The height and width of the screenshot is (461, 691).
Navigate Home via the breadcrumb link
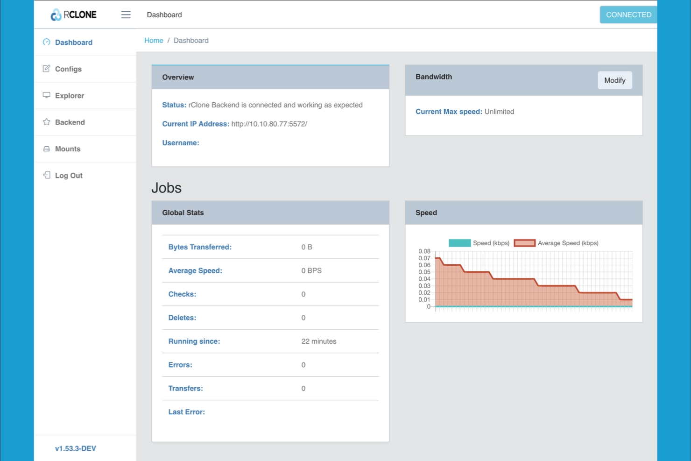[x=154, y=40]
